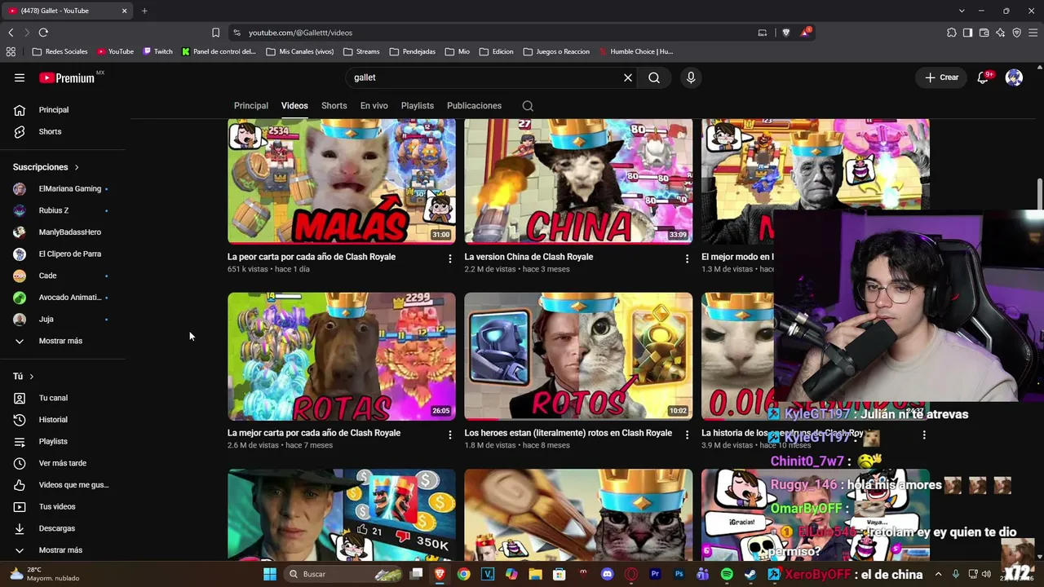Open options for La version China video
Image resolution: width=1044 pixels, height=587 pixels.
687,258
